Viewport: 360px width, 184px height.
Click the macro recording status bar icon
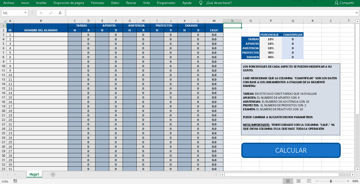point(15,181)
